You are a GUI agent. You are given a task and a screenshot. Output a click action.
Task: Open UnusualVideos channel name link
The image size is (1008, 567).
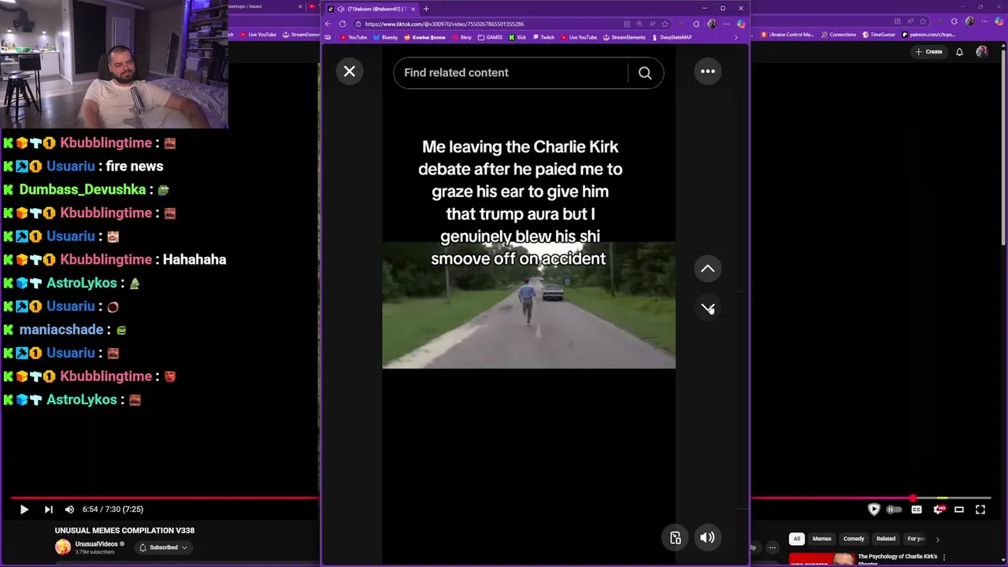[96, 544]
